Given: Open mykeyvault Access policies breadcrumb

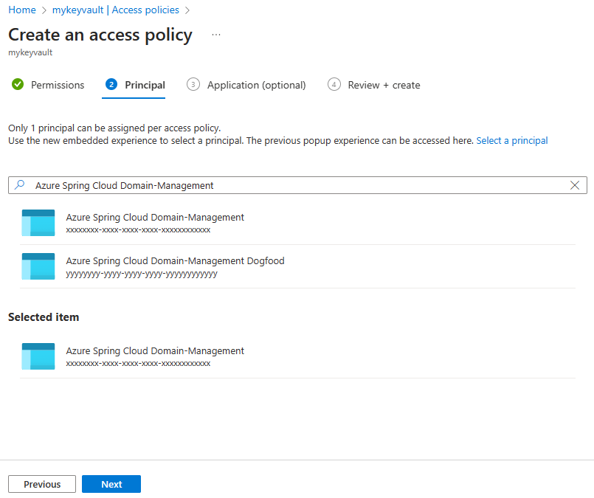Looking at the screenshot, I should [x=116, y=10].
